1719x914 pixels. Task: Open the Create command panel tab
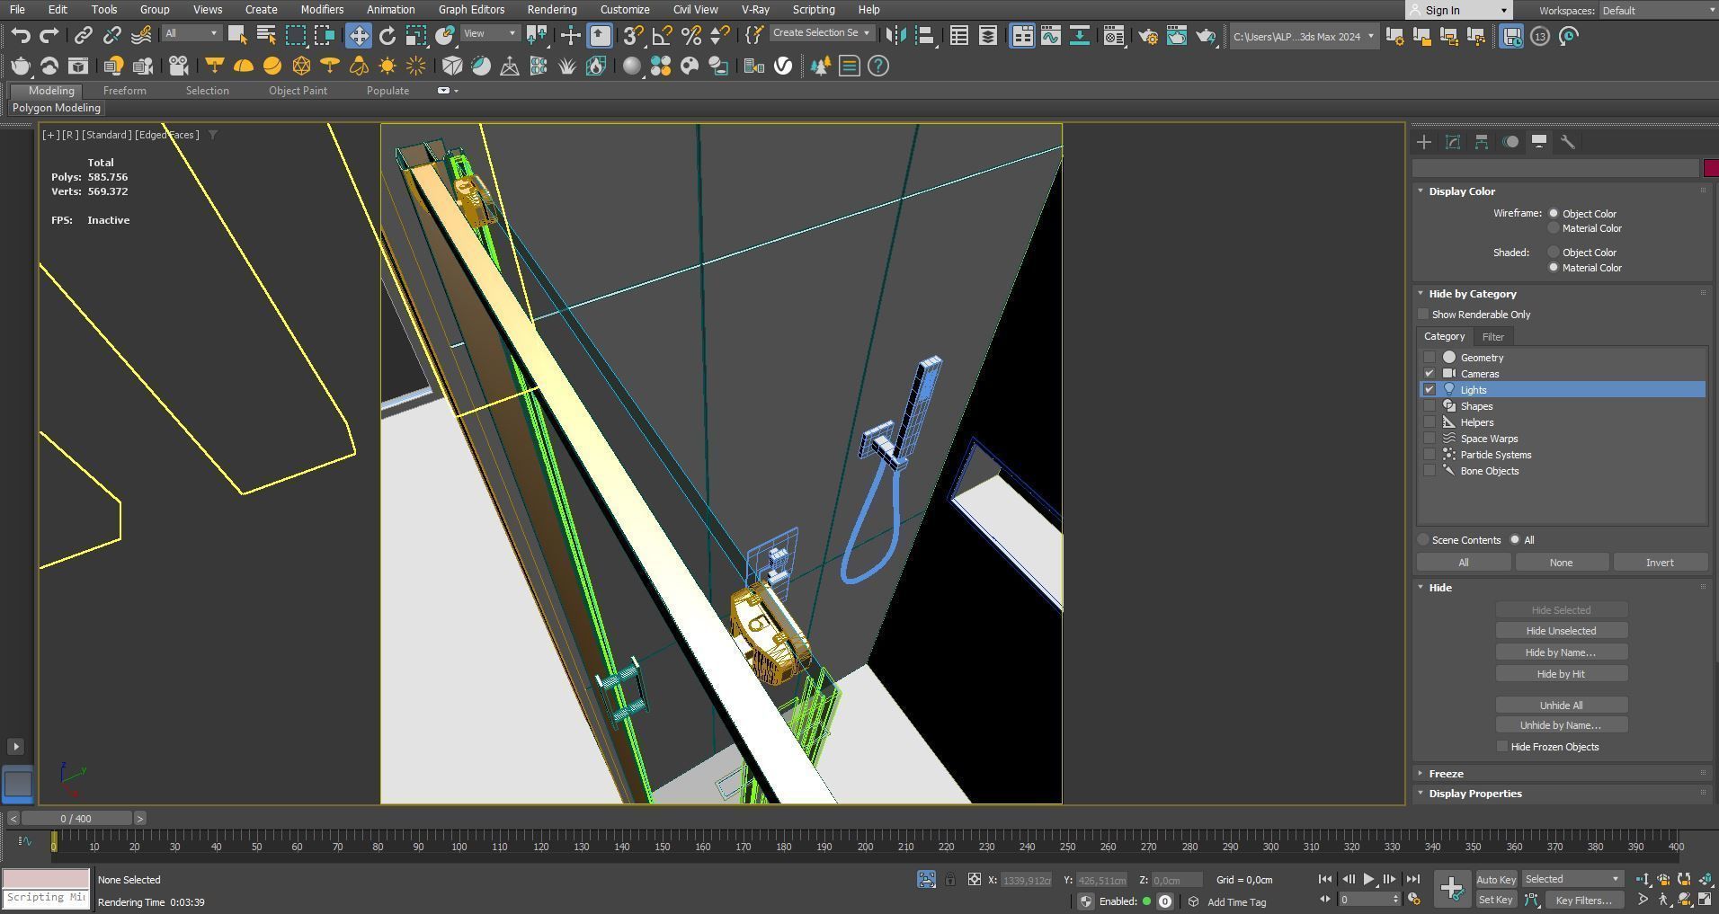tap(1424, 142)
